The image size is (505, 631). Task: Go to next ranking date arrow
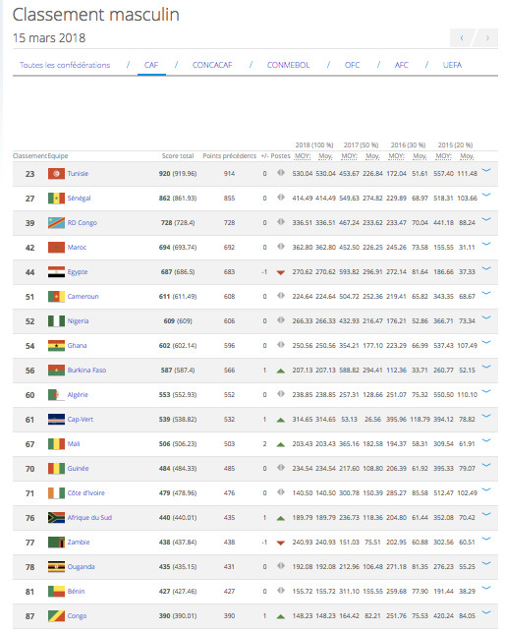[487, 37]
